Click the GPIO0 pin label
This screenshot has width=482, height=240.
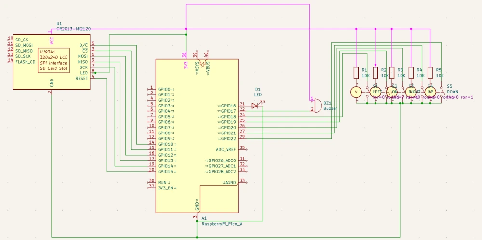pyautogui.click(x=164, y=89)
